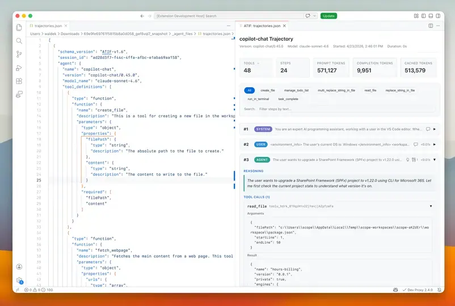Select the All filter chip

[249, 91]
